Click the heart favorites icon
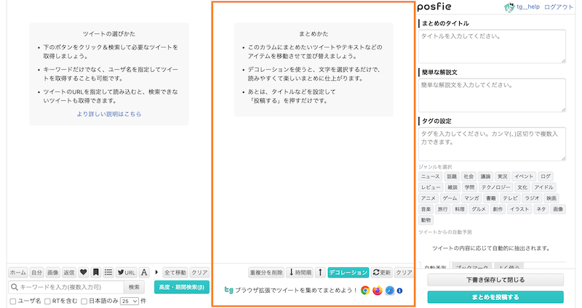This screenshot has width=582, height=308. coord(84,272)
